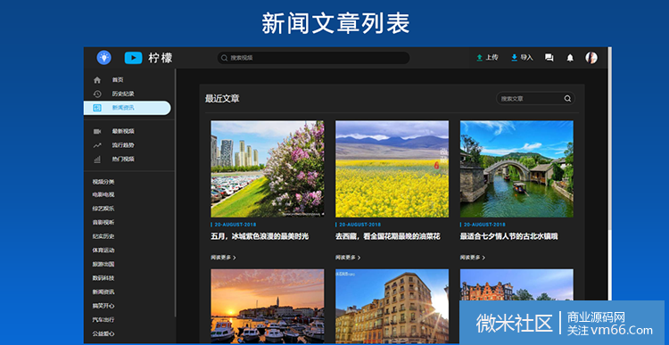Open article title 去西藏，看全国花期最晚的油菜花
The width and height of the screenshot is (669, 345).
(x=387, y=236)
